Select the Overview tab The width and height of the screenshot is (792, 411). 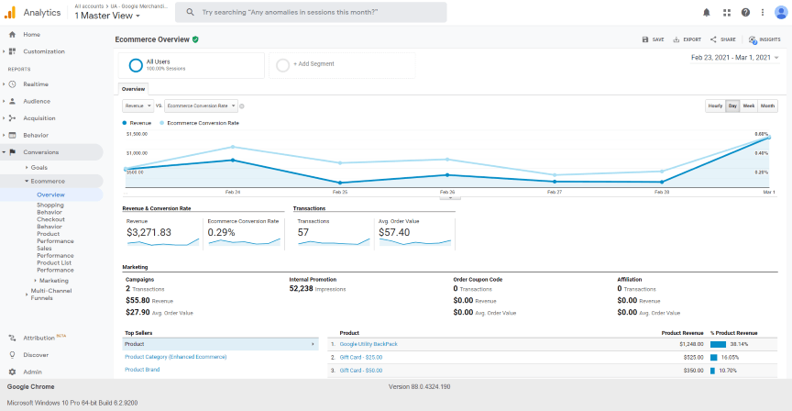tap(133, 89)
